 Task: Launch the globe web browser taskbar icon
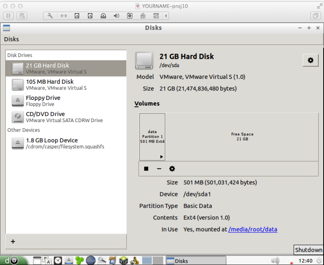(91, 260)
